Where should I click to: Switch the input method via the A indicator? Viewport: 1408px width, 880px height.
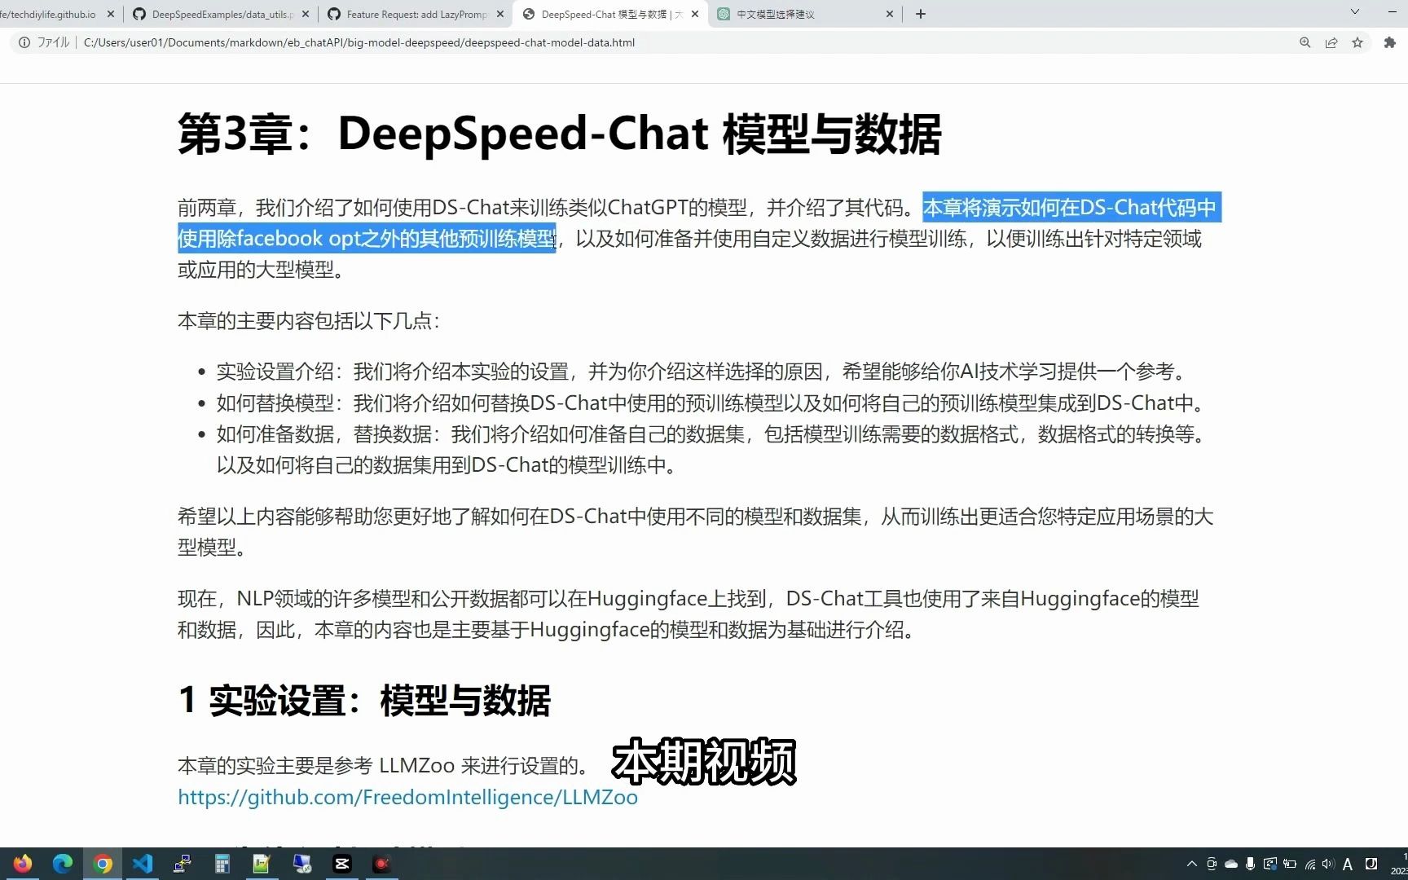click(1349, 865)
